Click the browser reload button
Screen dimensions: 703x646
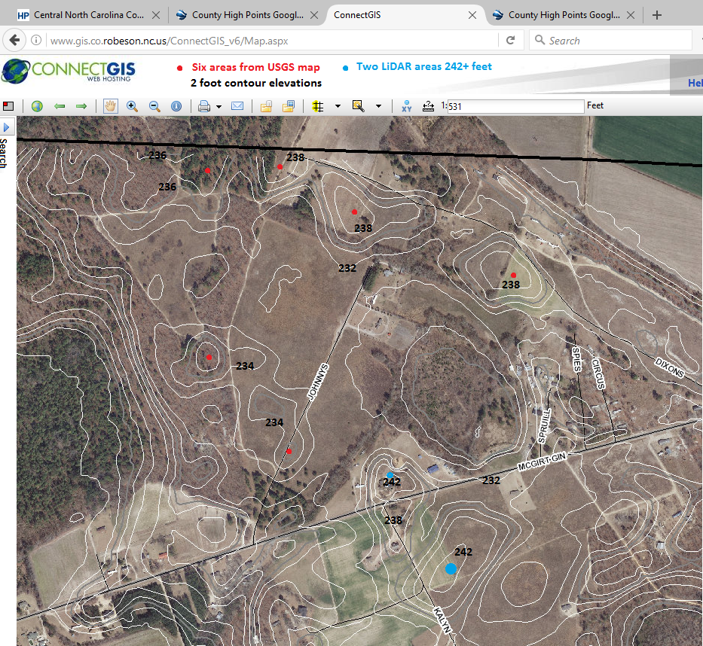[510, 41]
